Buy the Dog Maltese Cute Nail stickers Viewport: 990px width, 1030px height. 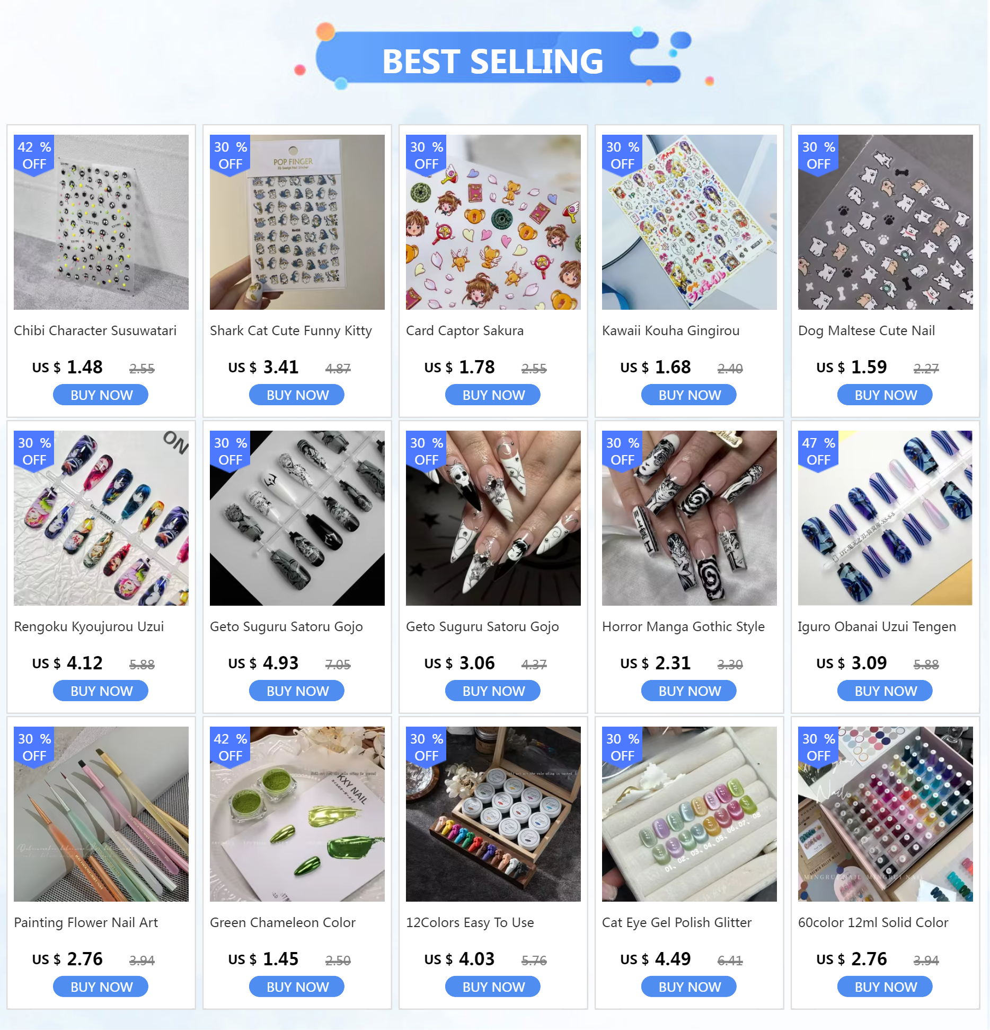tap(885, 395)
